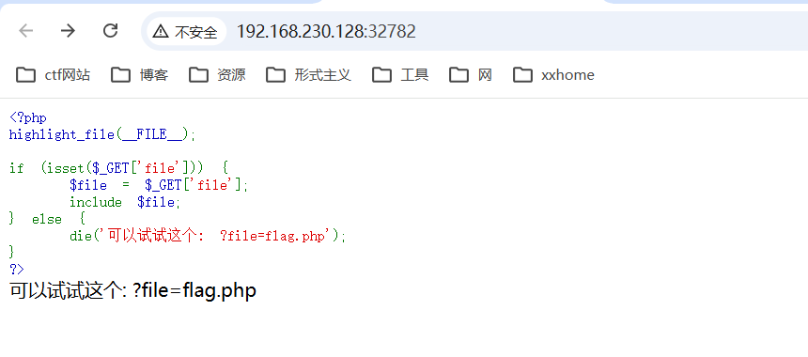Screen dimensions: 808x357
Task: Open the ctf网站 bookmark folder
Action: click(53, 75)
